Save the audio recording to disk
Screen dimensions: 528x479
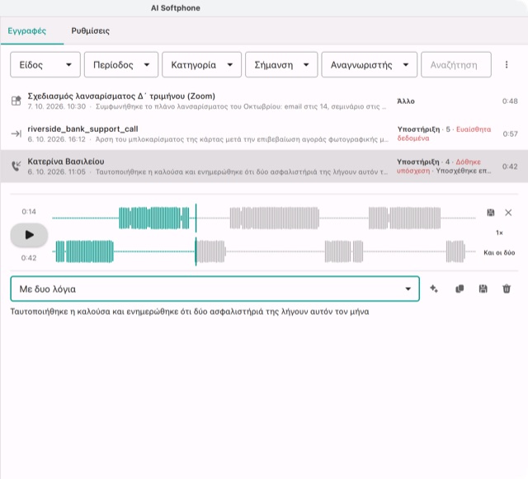[491, 213]
